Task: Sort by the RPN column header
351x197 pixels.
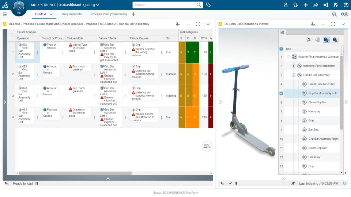Action: click(x=204, y=38)
